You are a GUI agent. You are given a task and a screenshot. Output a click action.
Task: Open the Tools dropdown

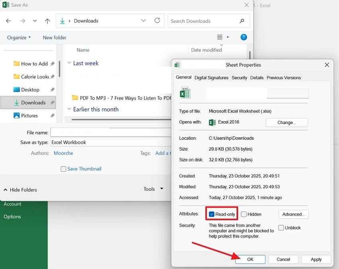[153, 189]
